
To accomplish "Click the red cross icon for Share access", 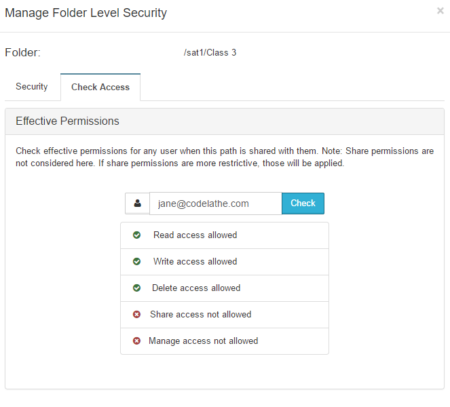I will pyautogui.click(x=136, y=315).
